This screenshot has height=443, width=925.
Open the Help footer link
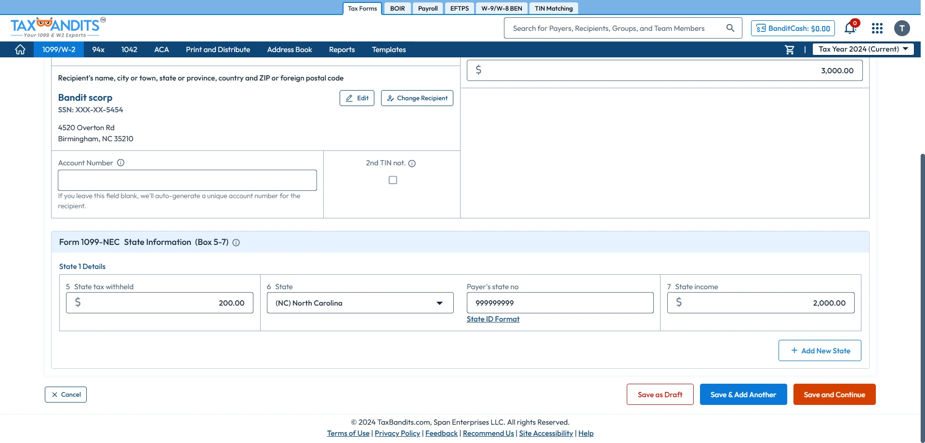[x=586, y=433]
